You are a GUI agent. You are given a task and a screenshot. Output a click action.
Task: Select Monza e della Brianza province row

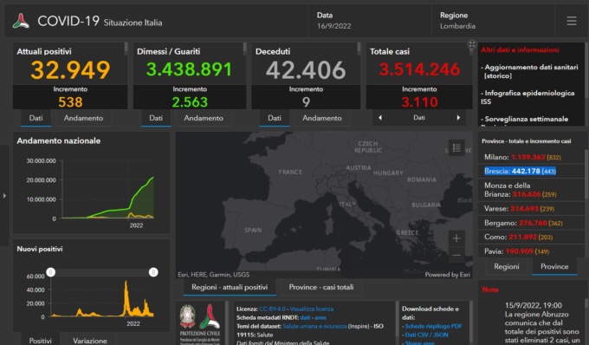531,190
